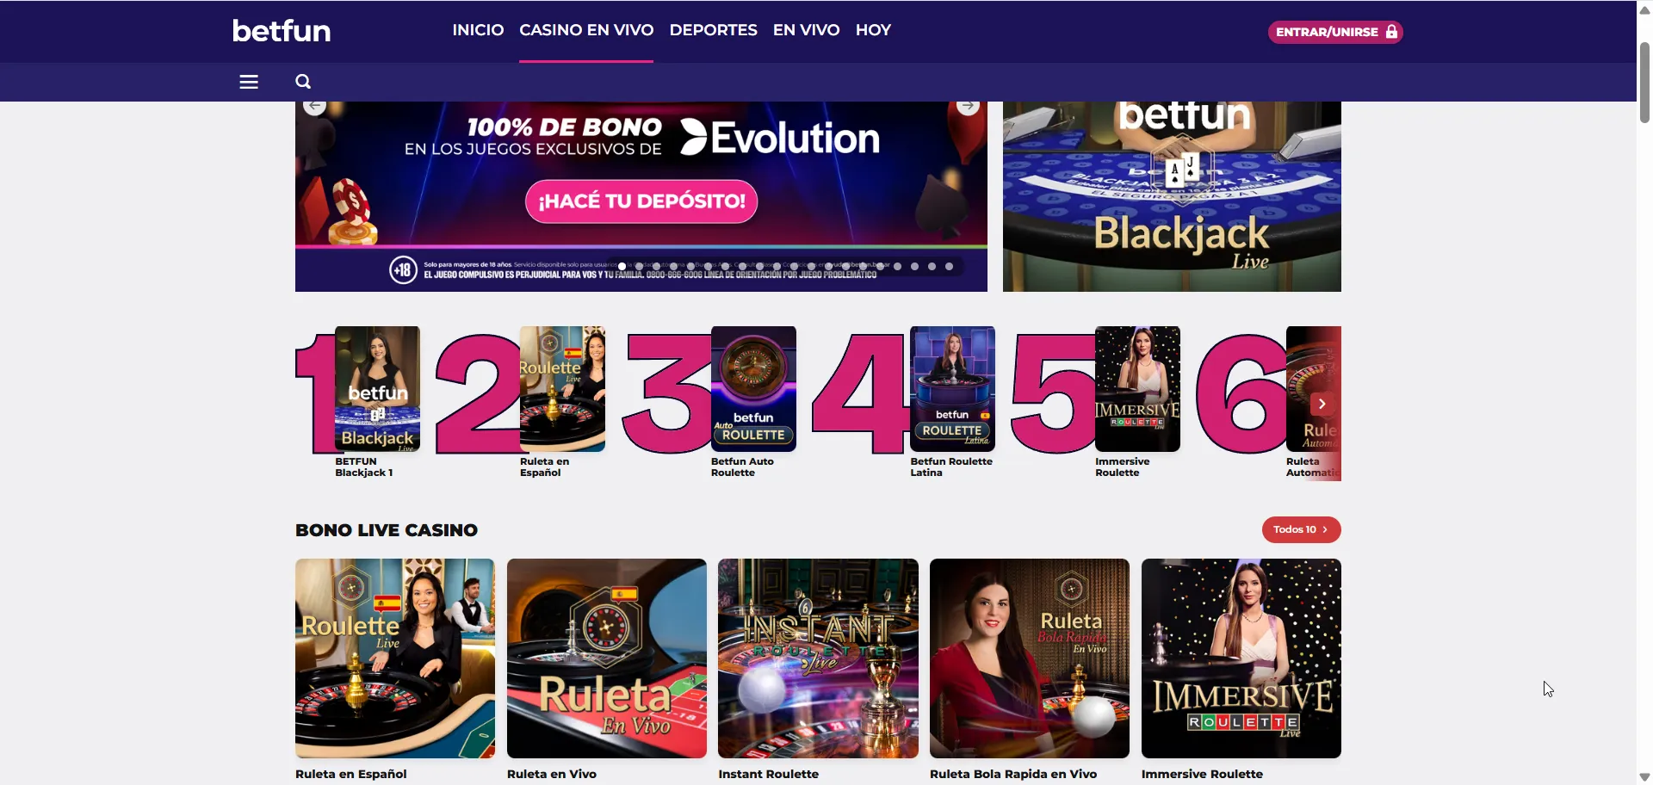
Task: Launch Instant Roulette game thumbnail
Action: (818, 658)
